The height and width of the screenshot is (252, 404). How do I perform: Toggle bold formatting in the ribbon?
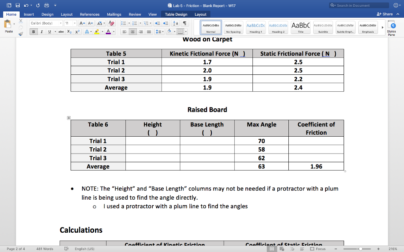tap(34, 31)
